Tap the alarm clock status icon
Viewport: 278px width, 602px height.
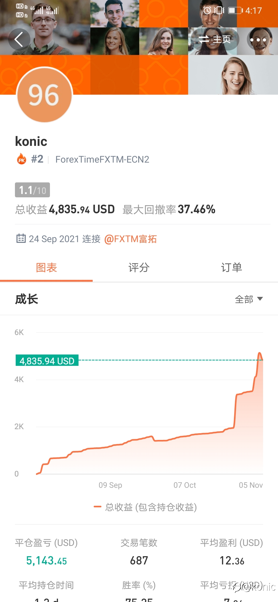[207, 10]
